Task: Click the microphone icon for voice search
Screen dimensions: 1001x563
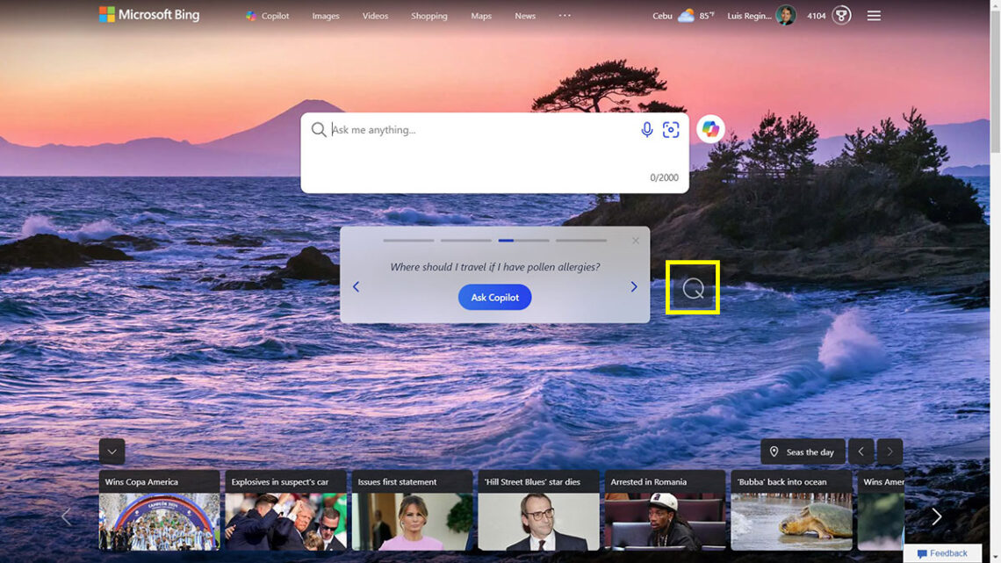Action: [647, 129]
